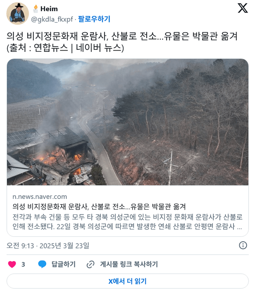255x291 pixels.
Task: Click the candle emoji beside Heim
Action: click(35, 9)
